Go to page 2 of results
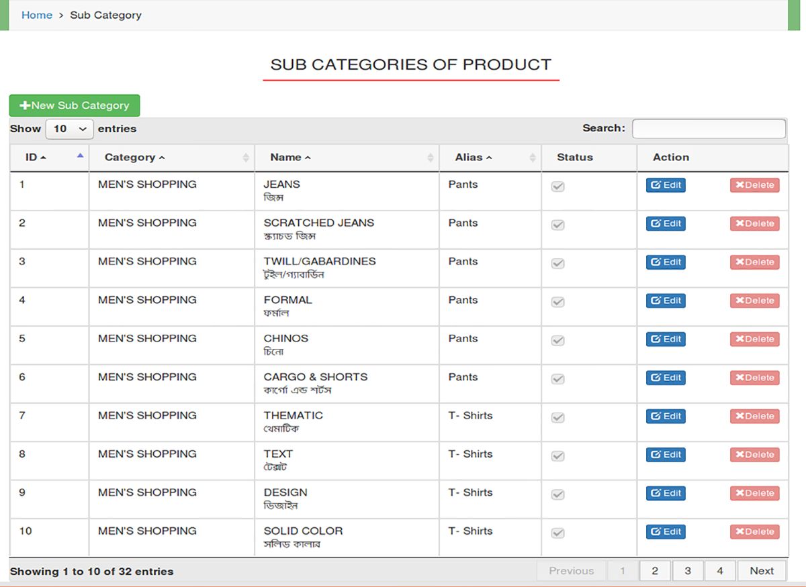Viewport: 806px width, 587px height. coord(655,571)
